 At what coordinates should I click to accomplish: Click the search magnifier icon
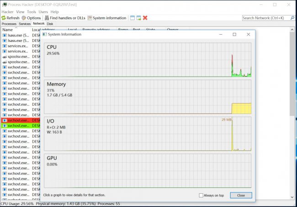[x=292, y=18]
